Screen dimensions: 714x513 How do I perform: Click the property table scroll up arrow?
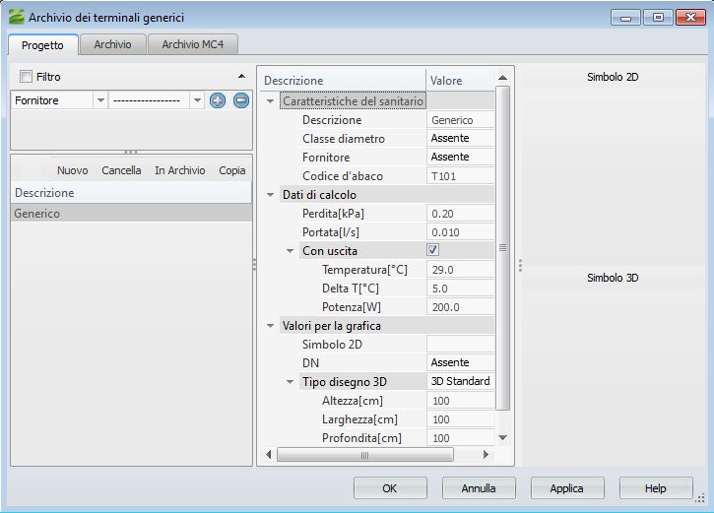(502, 79)
